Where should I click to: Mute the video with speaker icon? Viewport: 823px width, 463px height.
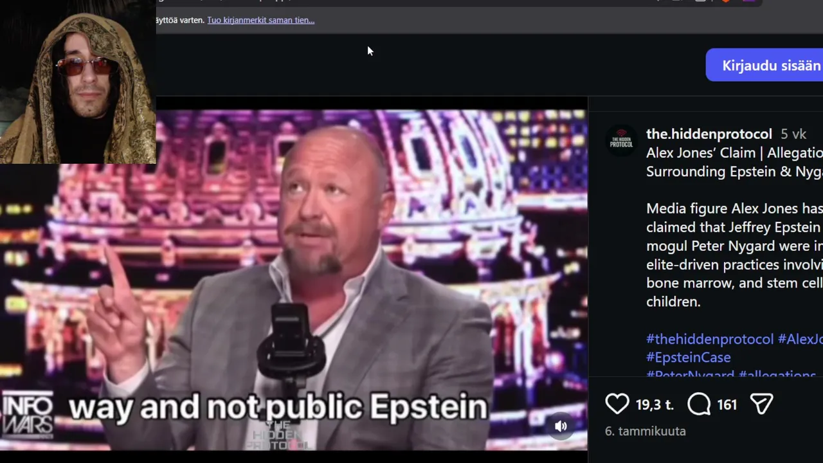pyautogui.click(x=561, y=426)
